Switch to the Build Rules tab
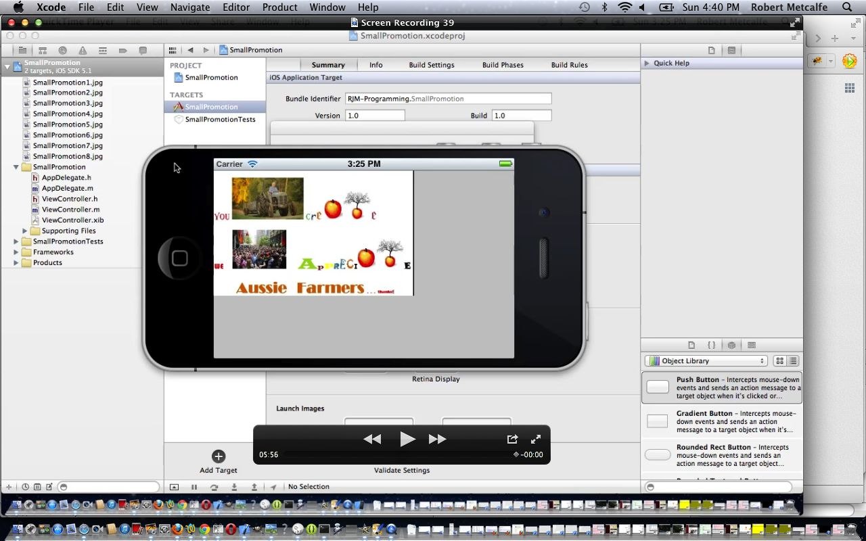The image size is (866, 541). tap(570, 65)
